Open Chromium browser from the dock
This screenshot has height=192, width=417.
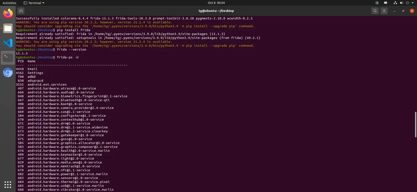pos(8,73)
